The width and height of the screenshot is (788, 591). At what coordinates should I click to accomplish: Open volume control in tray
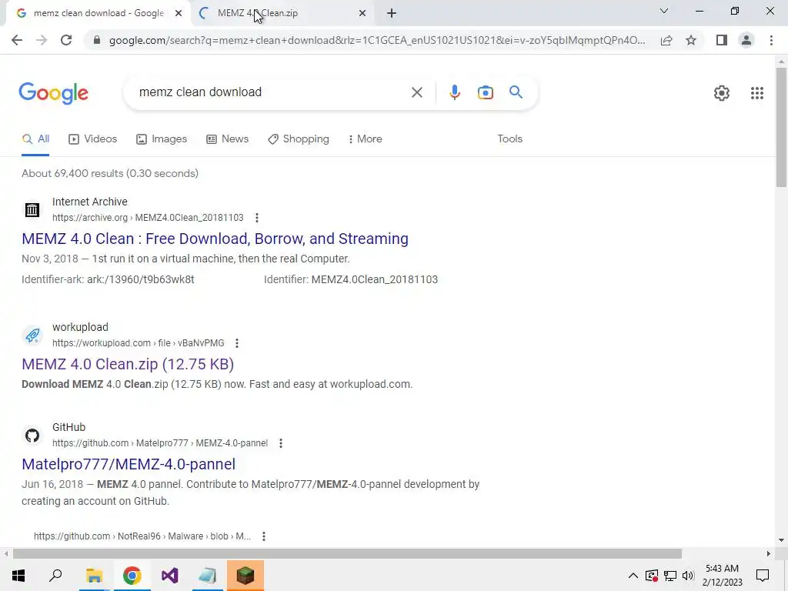click(688, 576)
